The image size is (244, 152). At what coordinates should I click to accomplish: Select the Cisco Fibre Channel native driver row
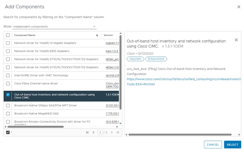[61, 85]
